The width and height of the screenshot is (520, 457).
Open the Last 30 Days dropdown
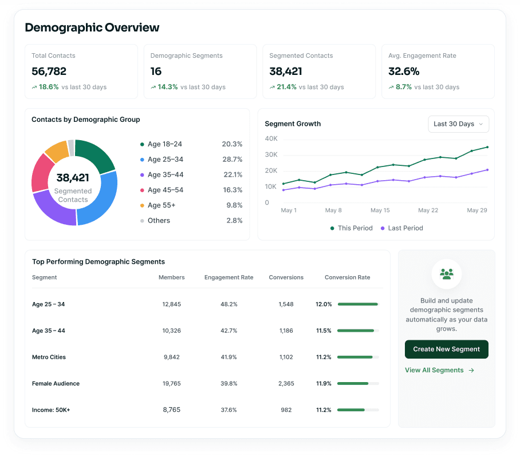click(458, 124)
